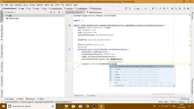Open the Event Log

185,99
